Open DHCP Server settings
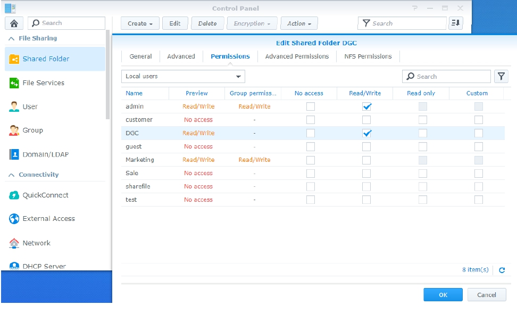This screenshot has height=313, width=517. tap(55, 265)
